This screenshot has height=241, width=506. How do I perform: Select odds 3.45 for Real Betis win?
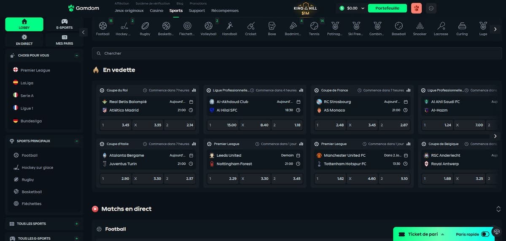click(x=116, y=125)
